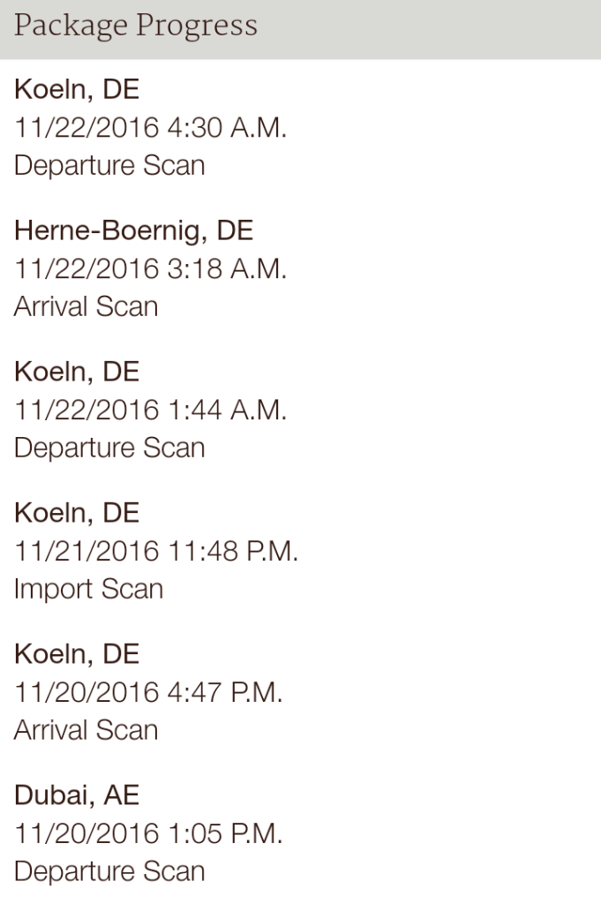Select the Departure Scan status under 1:44 A.M.
The image size is (601, 904).
tap(109, 448)
